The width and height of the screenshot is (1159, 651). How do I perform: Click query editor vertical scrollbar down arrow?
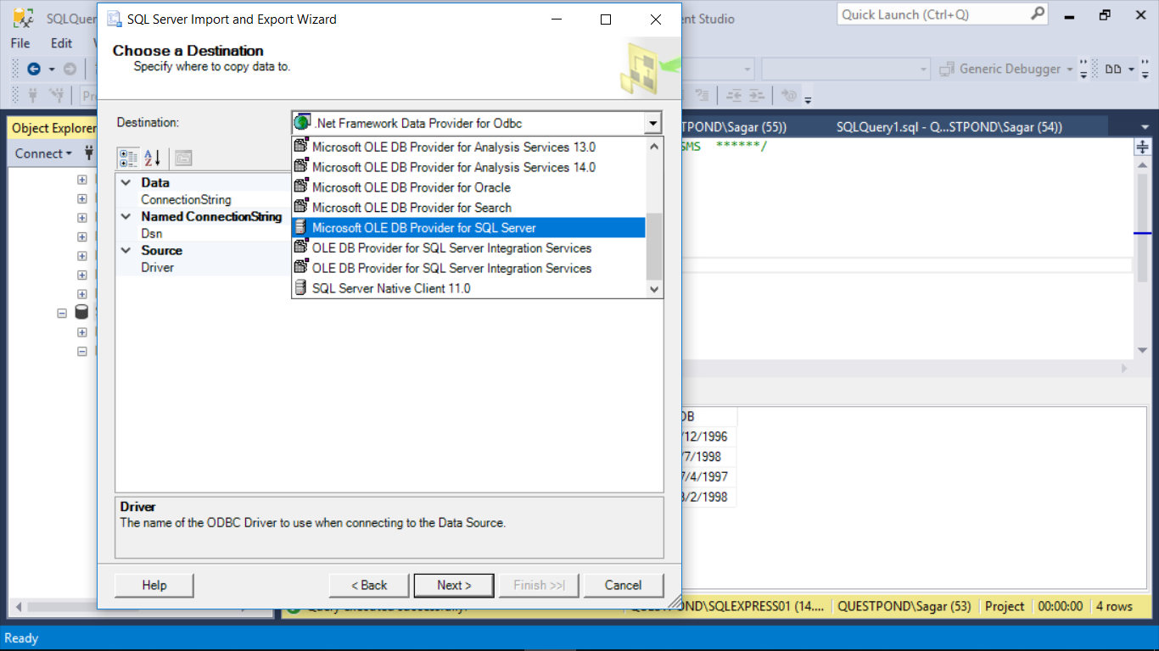1142,350
